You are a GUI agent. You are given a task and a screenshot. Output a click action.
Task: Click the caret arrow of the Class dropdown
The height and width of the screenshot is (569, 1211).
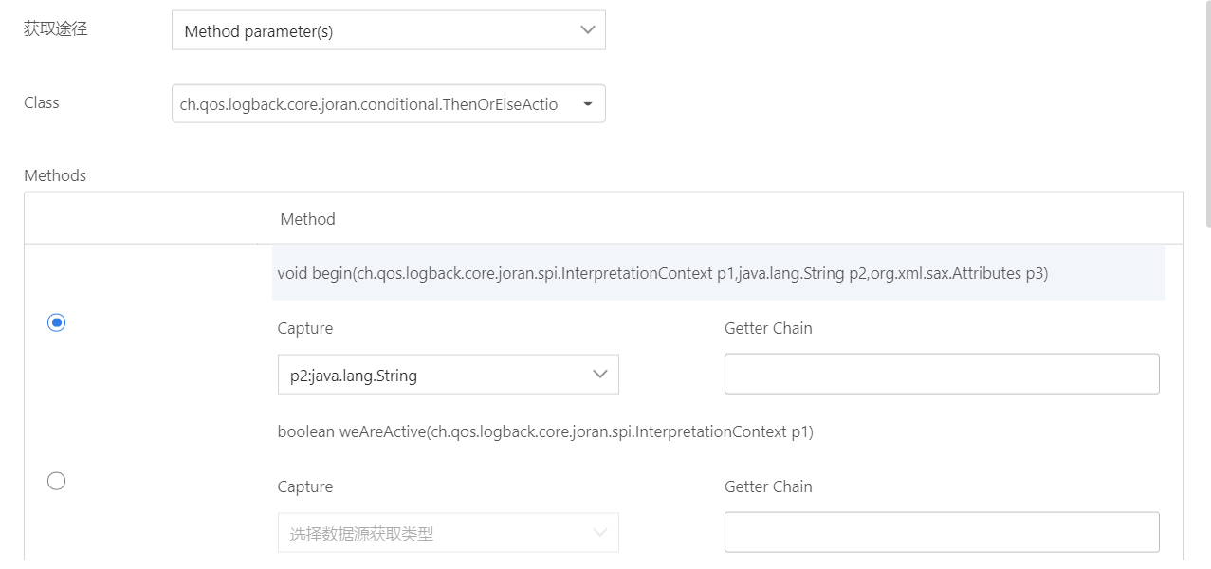pos(587,104)
